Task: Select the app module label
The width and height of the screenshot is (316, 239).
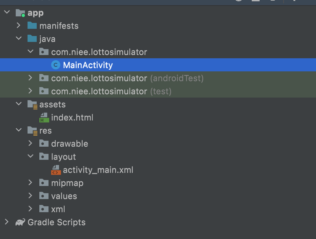Action: (35, 13)
